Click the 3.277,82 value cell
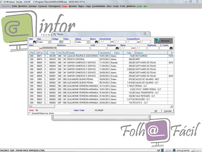 click(129, 99)
